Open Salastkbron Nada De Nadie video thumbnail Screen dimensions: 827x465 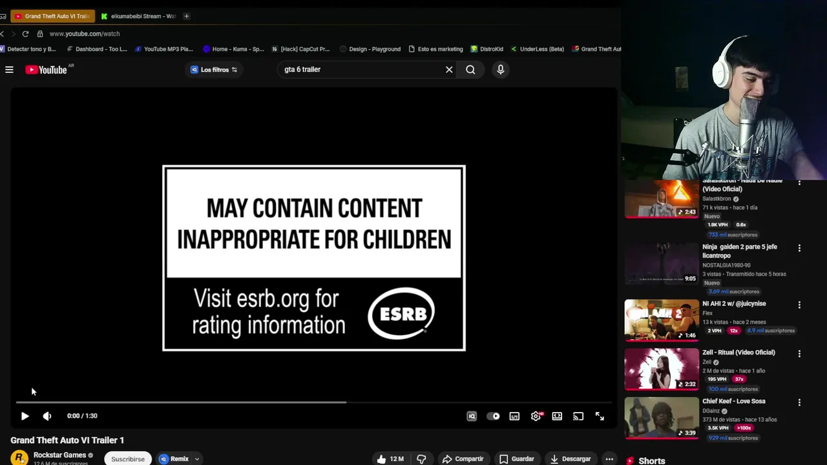coord(662,199)
